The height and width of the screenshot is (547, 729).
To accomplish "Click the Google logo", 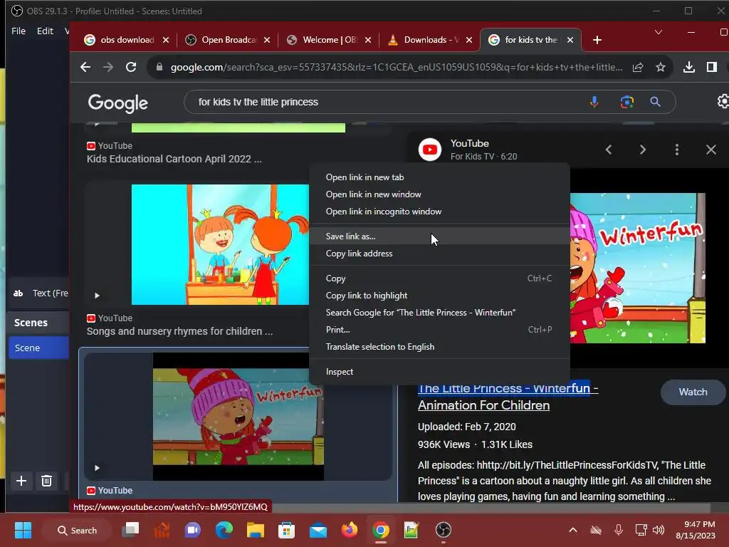I will coord(118,103).
